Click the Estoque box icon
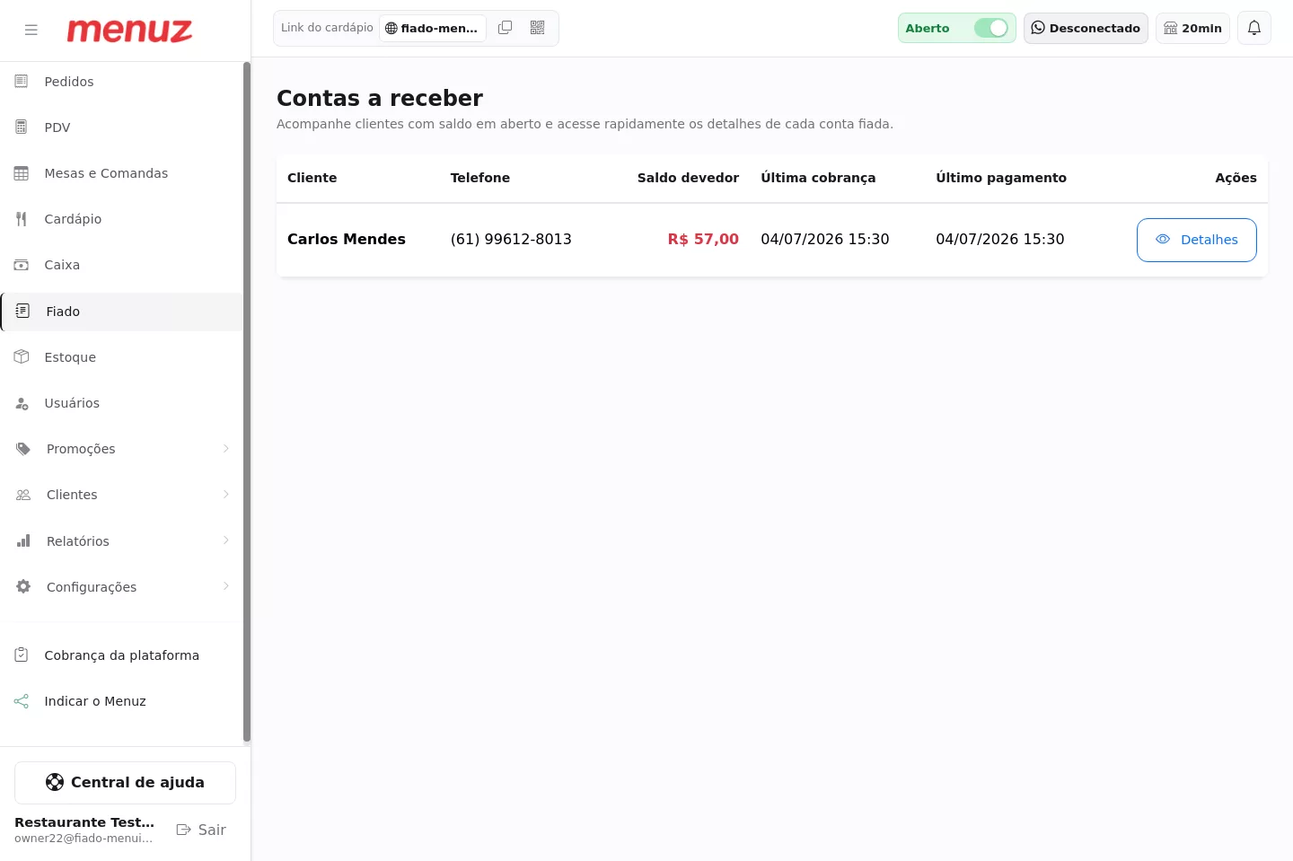This screenshot has height=861, width=1293. [22, 357]
